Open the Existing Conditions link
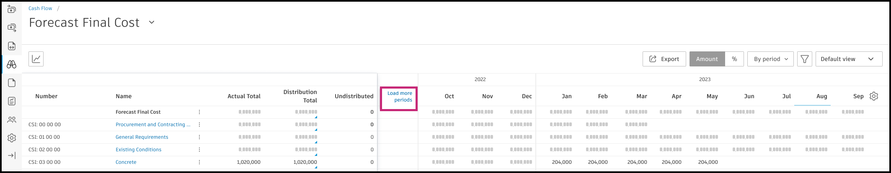The width and height of the screenshot is (891, 173). coord(138,150)
